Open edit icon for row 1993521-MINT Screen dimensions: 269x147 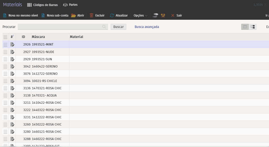point(12,44)
